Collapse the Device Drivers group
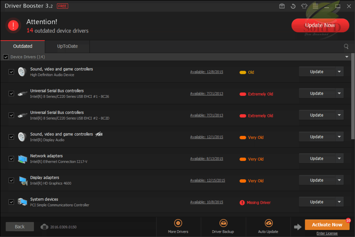Viewport: 355px width, 237px height. (347, 57)
